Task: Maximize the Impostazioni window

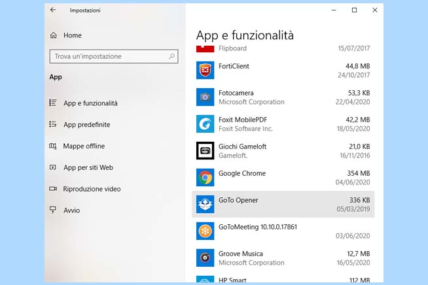Action: [354, 10]
